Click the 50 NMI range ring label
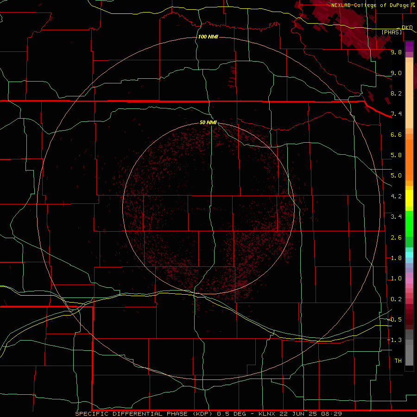Screen dimensions: 417x417 pyautogui.click(x=208, y=122)
